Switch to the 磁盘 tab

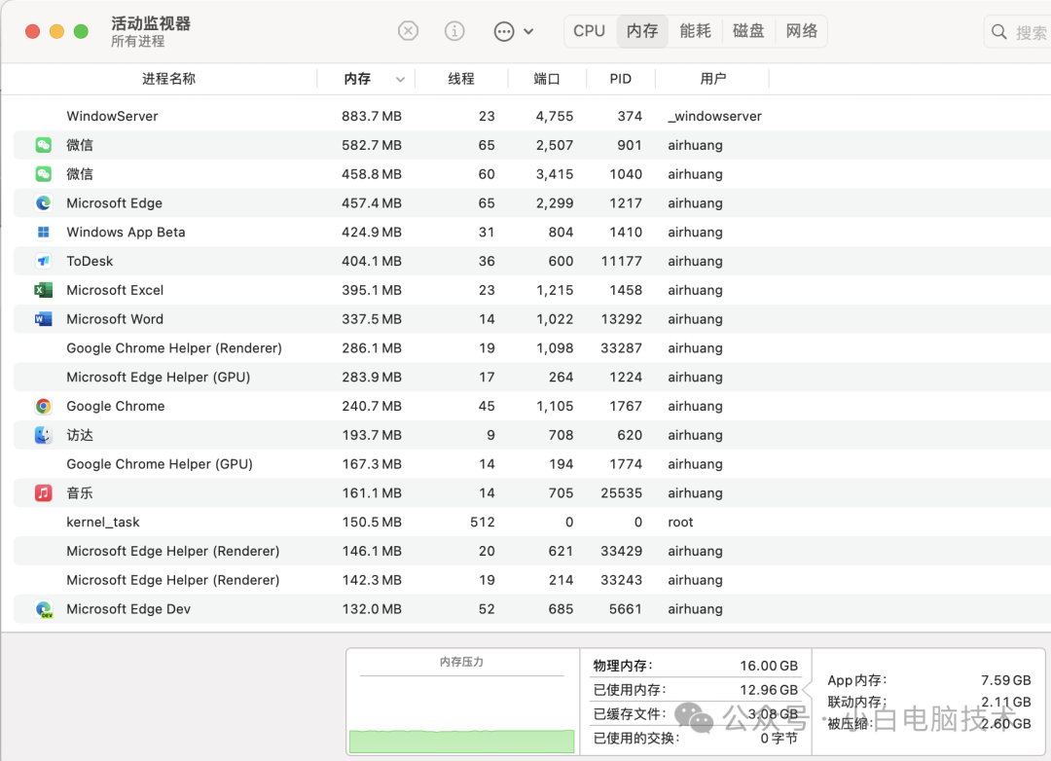click(x=748, y=31)
